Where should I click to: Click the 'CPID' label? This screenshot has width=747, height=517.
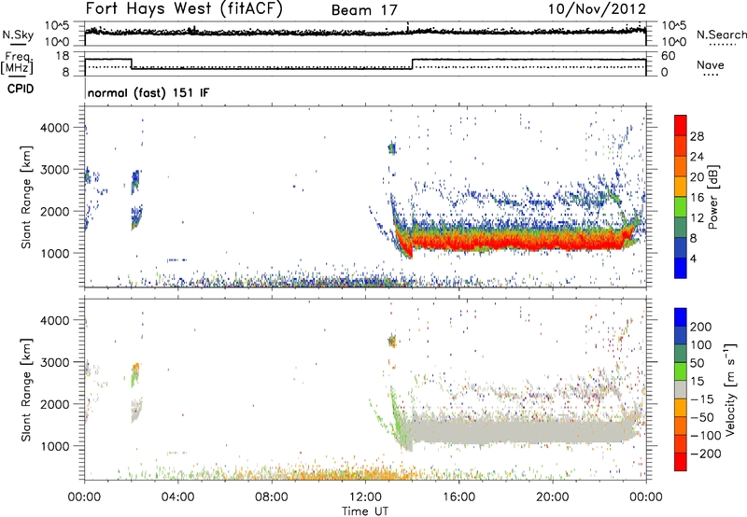click(21, 89)
